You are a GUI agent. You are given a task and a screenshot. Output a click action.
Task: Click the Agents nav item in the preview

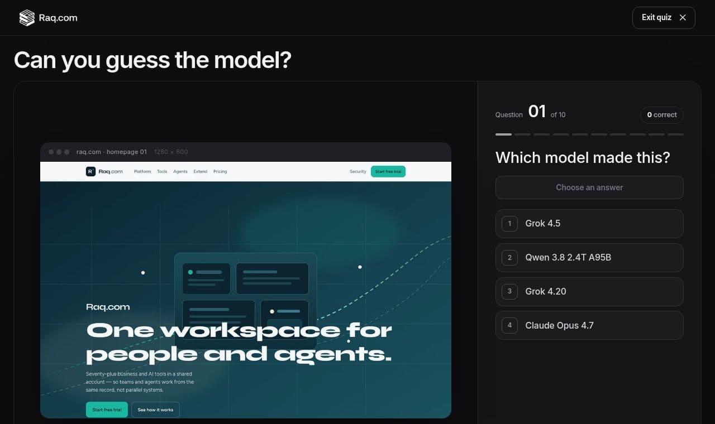(180, 171)
